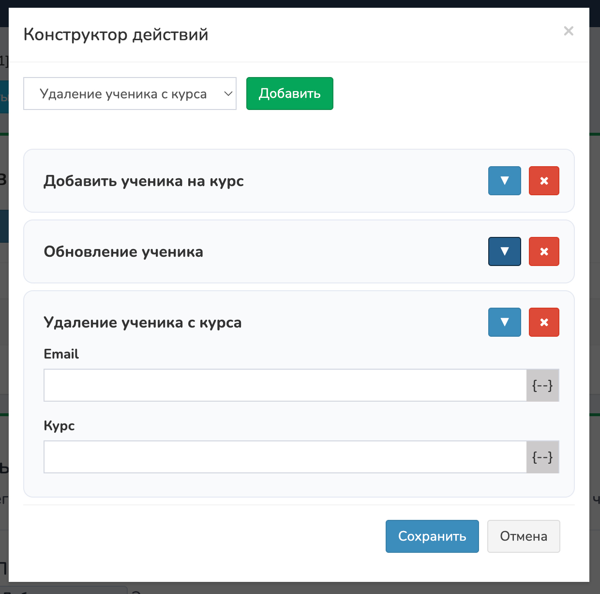Delete the Удаление ученика с курса action
The image size is (600, 594).
tap(544, 322)
